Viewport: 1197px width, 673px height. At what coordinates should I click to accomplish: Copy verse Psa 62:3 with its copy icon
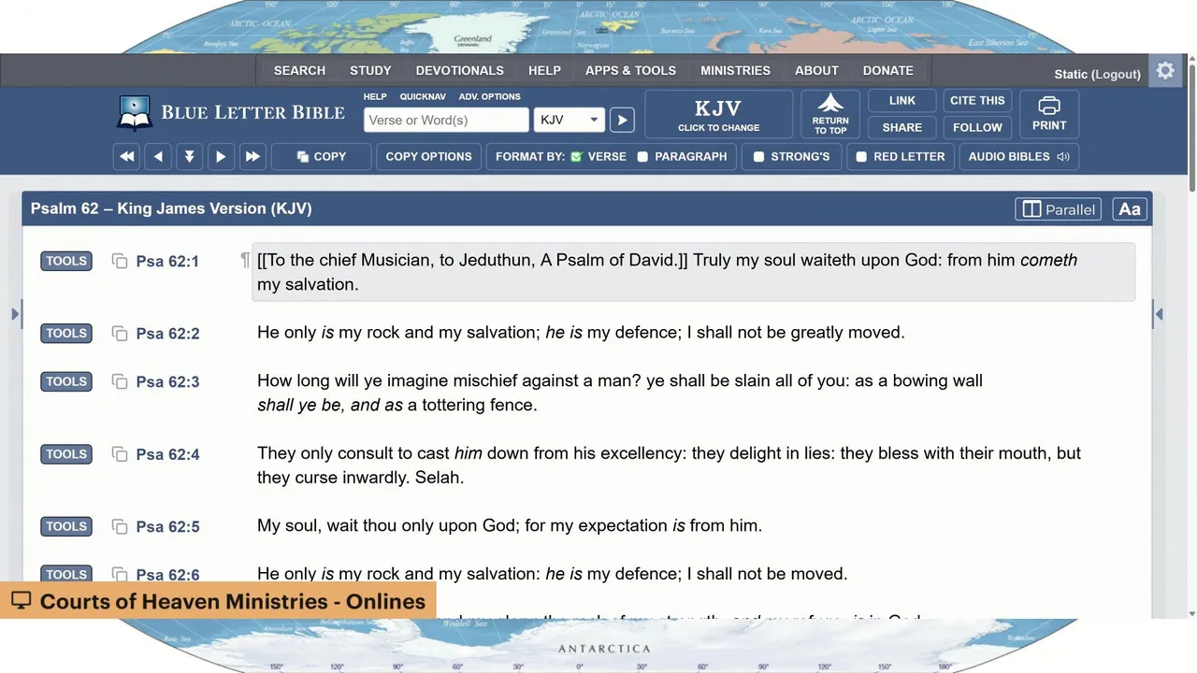coord(120,381)
